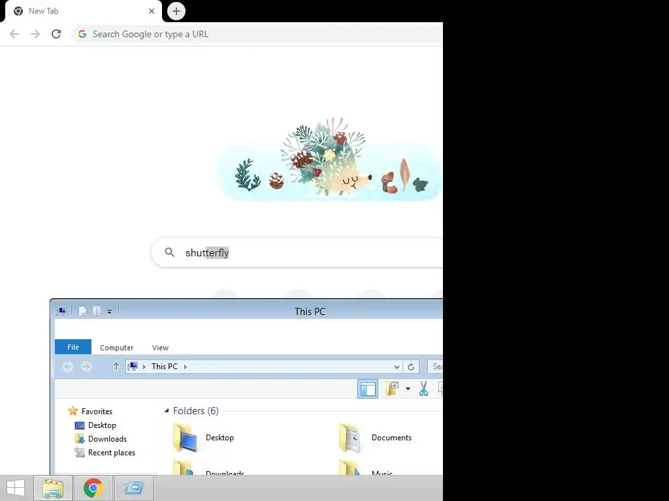Open a new Chrome tab
This screenshot has height=501, width=669.
click(176, 11)
